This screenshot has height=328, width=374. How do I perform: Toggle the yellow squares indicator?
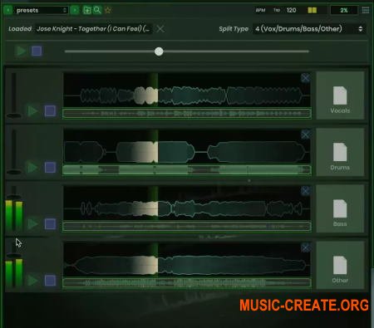[312, 10]
